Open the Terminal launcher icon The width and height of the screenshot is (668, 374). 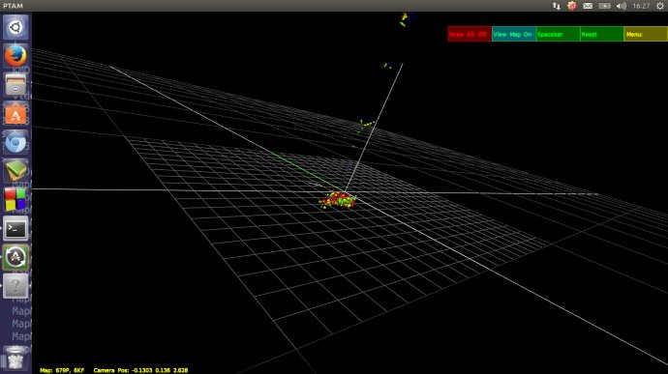[15, 228]
